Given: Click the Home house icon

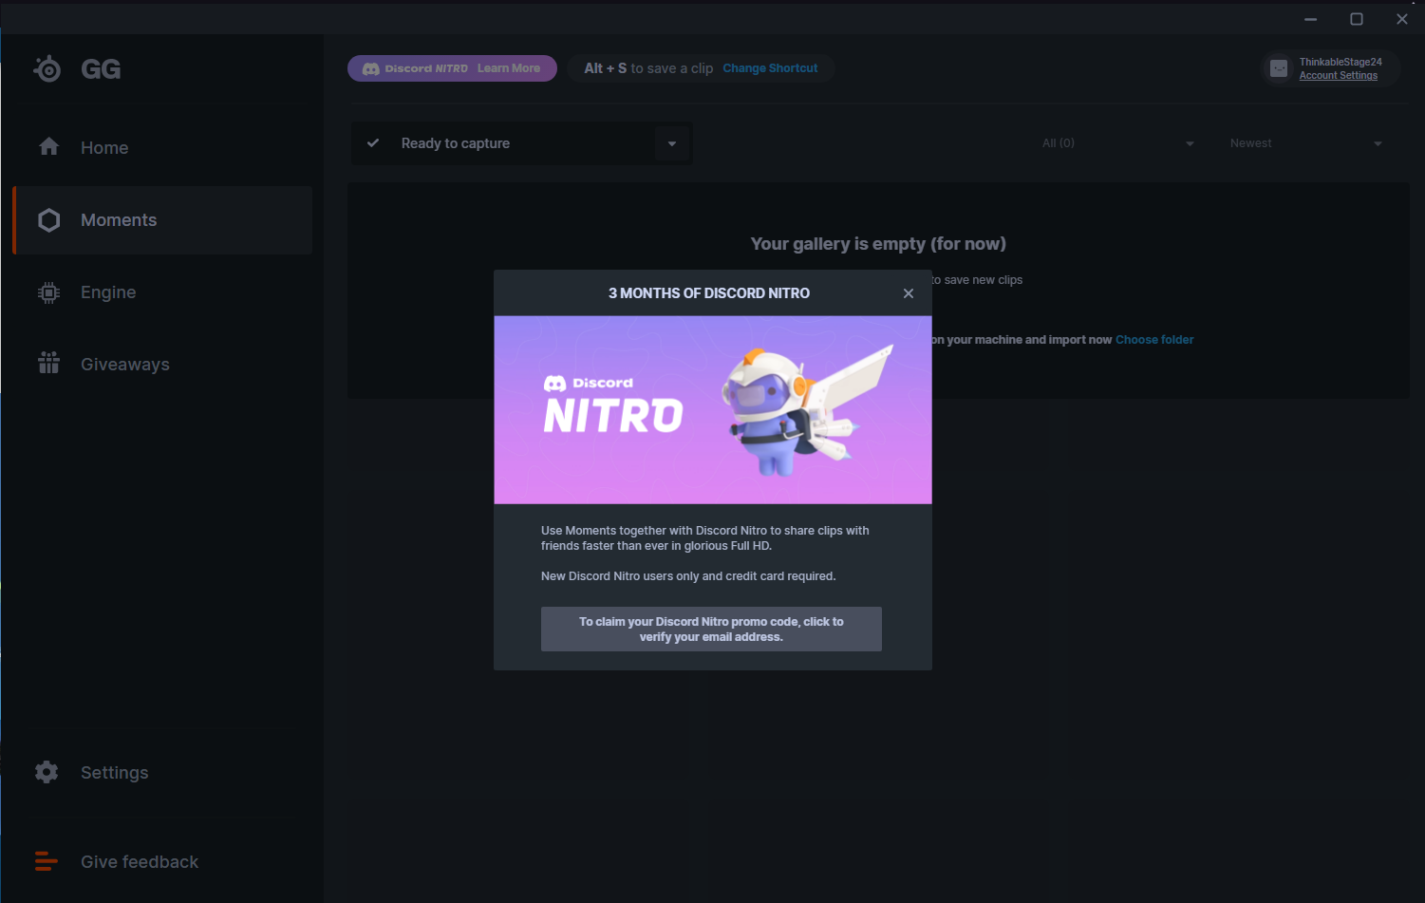Looking at the screenshot, I should coord(49,146).
